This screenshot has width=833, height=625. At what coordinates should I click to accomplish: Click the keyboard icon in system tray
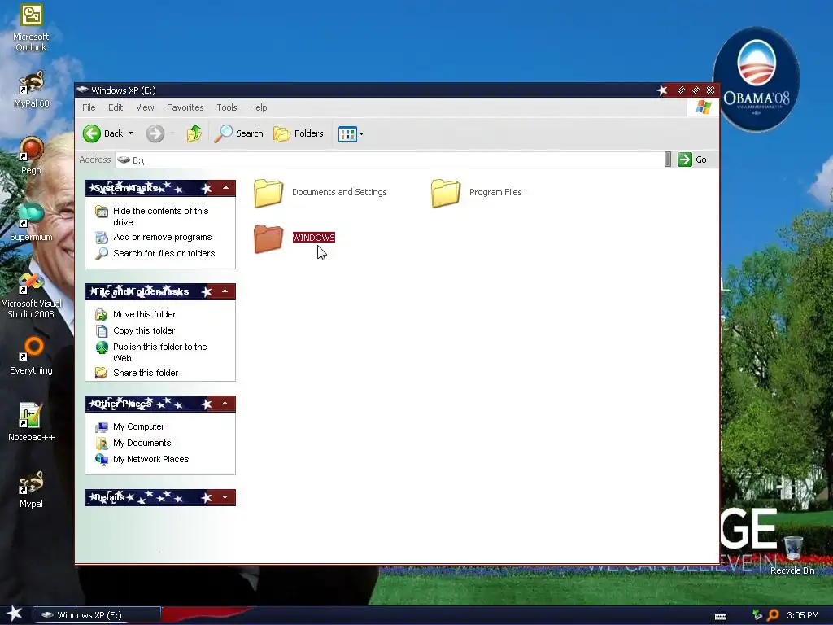(x=721, y=617)
